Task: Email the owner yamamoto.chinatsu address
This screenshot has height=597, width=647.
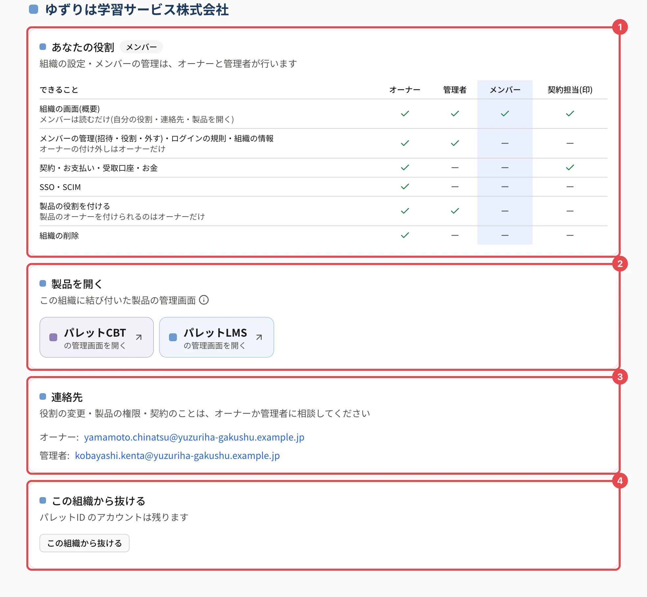Action: coord(194,437)
